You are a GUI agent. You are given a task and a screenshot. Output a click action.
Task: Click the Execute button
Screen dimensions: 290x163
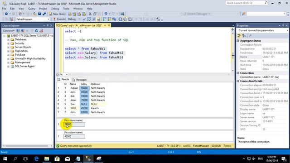point(59,19)
